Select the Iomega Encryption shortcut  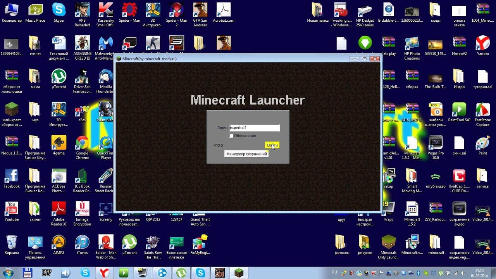(x=82, y=214)
